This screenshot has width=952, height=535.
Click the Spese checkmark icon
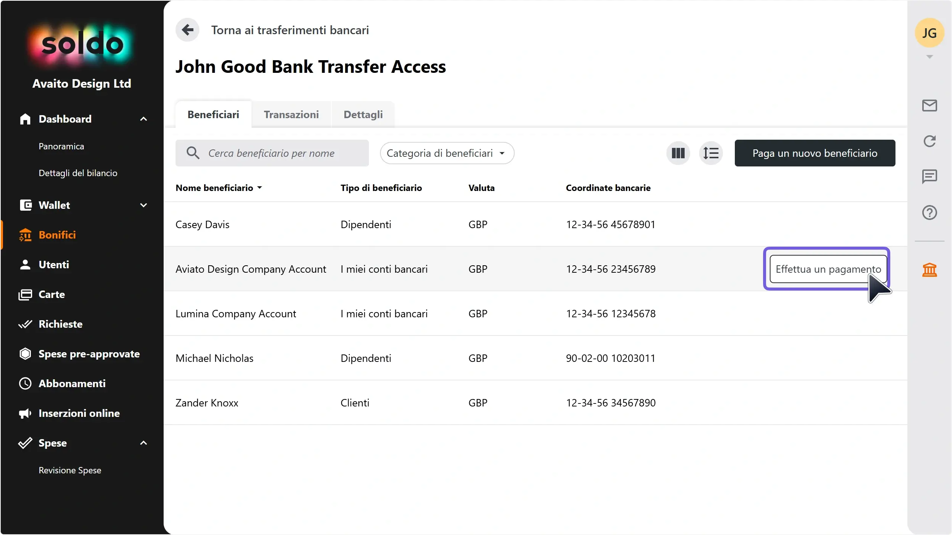tap(25, 443)
